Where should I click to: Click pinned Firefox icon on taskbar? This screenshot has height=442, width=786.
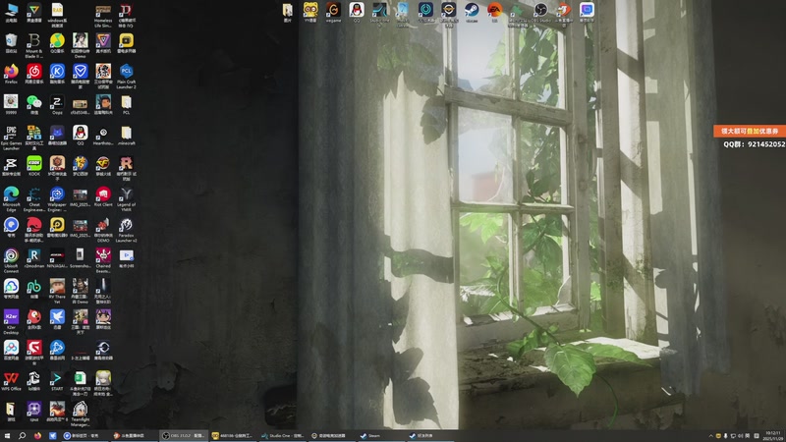click(x=37, y=436)
